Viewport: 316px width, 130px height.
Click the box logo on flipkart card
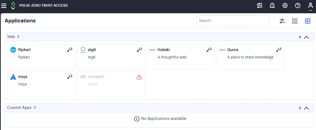tap(13, 50)
